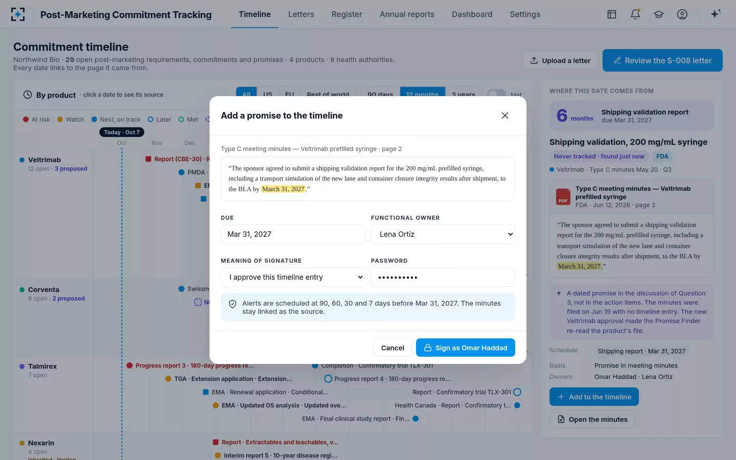Open the user account icon
The image size is (736, 460).
click(x=682, y=14)
